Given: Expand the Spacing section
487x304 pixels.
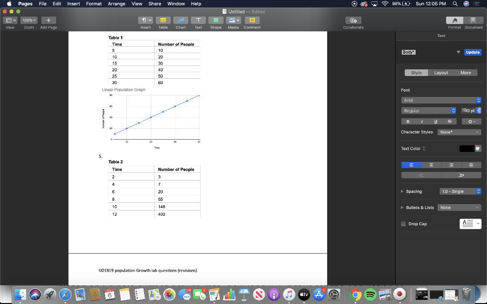Looking at the screenshot, I should [402, 191].
